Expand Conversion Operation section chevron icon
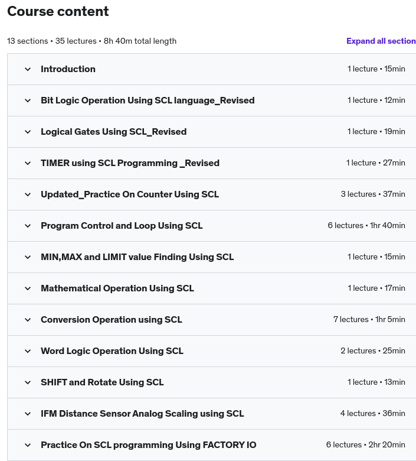The height and width of the screenshot is (461, 416). (28, 320)
